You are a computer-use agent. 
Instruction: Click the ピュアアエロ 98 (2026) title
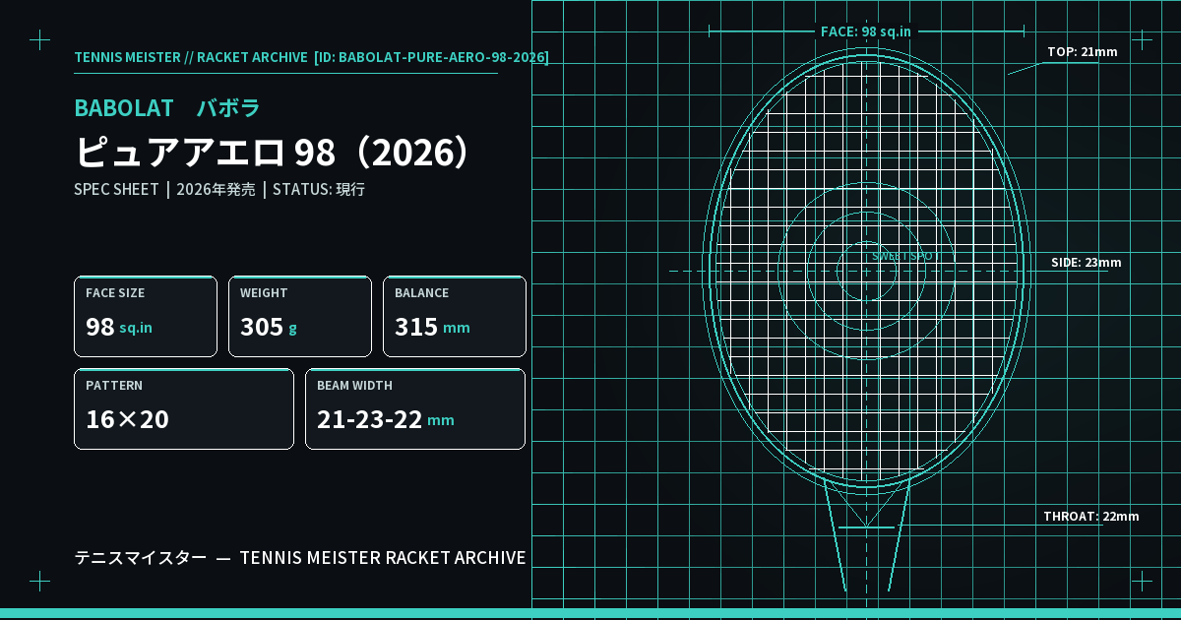pyautogui.click(x=277, y=152)
